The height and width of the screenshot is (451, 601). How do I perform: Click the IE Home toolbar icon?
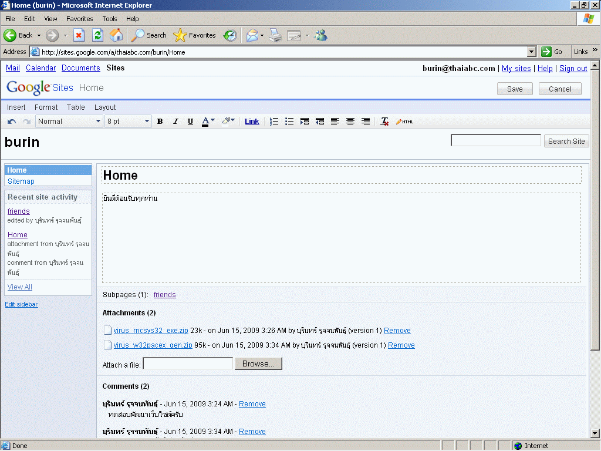click(x=116, y=35)
